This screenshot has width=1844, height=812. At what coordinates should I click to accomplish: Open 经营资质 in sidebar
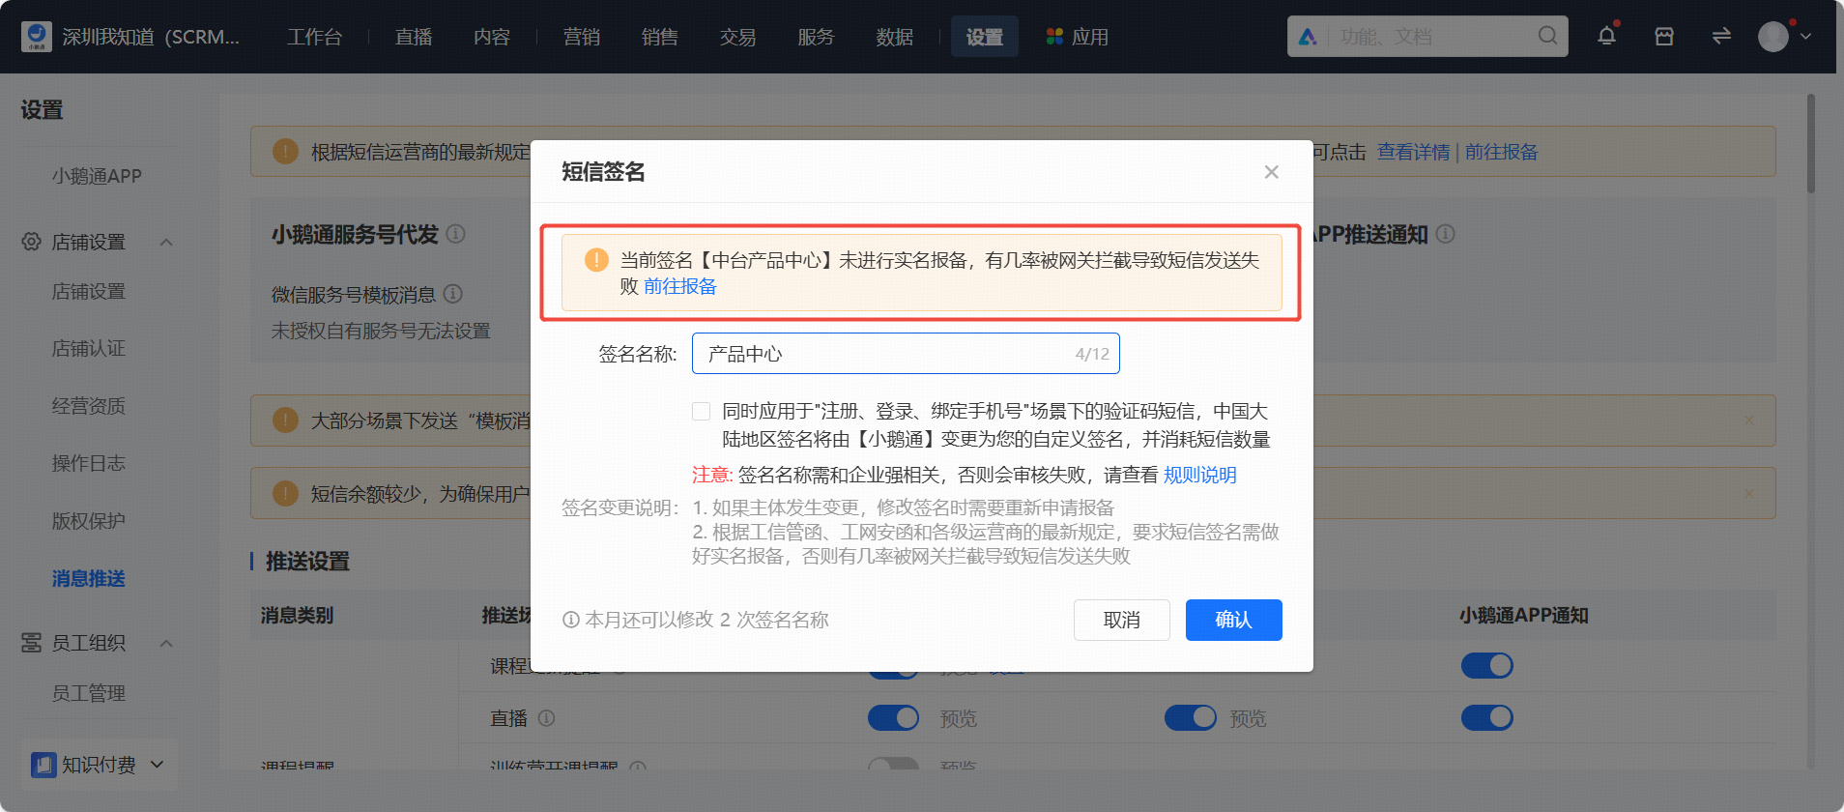89,406
